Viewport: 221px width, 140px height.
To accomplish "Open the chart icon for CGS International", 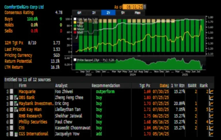I will pos(211,134).
